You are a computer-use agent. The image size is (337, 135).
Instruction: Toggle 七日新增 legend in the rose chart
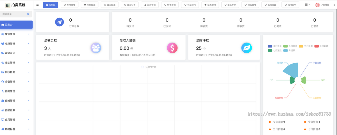click(321, 46)
